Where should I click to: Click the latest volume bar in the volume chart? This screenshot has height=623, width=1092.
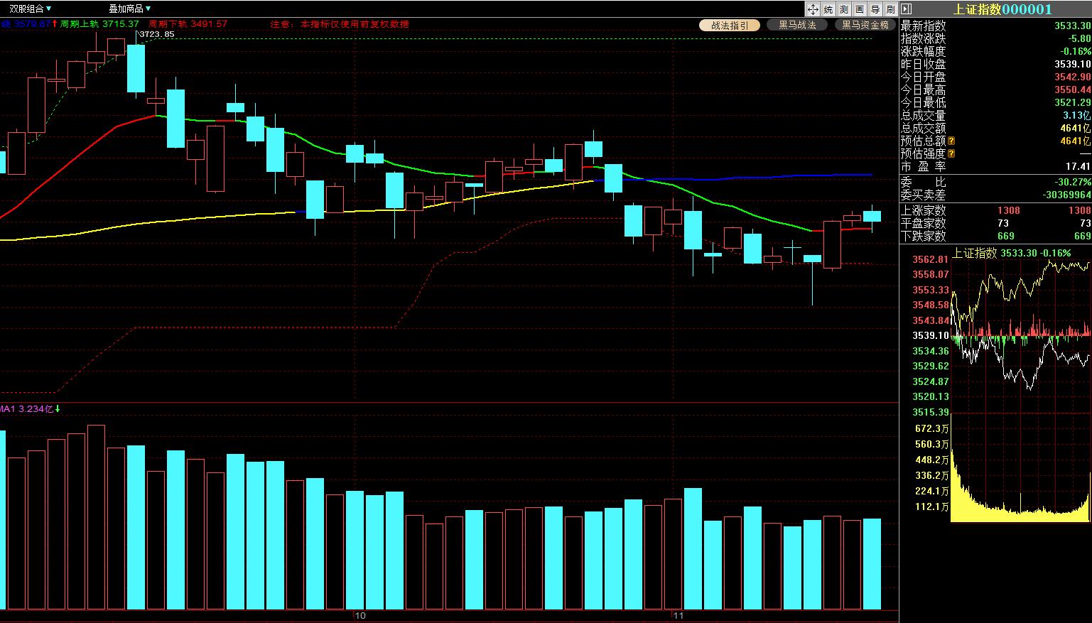pyautogui.click(x=872, y=564)
